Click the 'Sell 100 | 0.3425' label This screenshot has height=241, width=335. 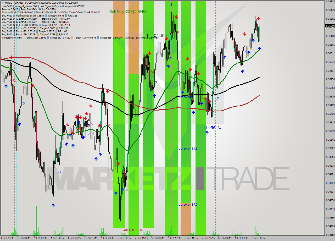pyautogui.click(x=134, y=230)
